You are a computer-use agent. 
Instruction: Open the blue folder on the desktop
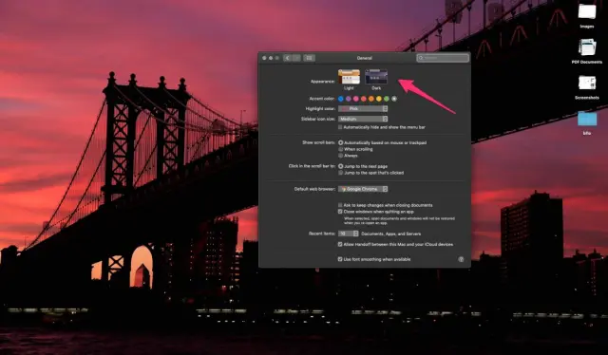pos(587,119)
